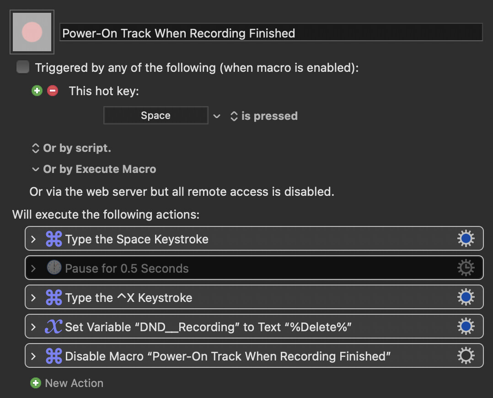The width and height of the screenshot is (493, 398).
Task: Open gear menu for the Disable Macro action
Action: pyautogui.click(x=466, y=356)
